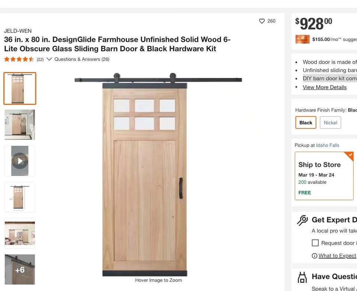Select the Nickel hardware finish option
The height and width of the screenshot is (291, 357).
pos(330,123)
